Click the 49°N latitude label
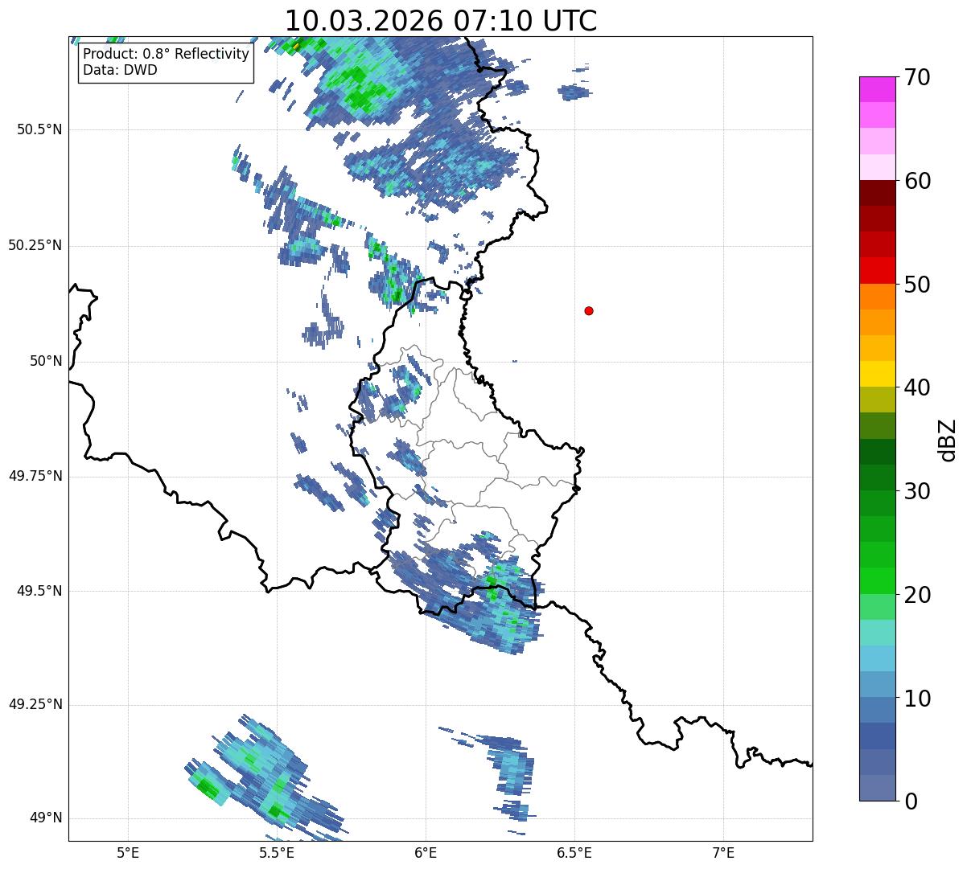The image size is (967, 869). pyautogui.click(x=46, y=818)
